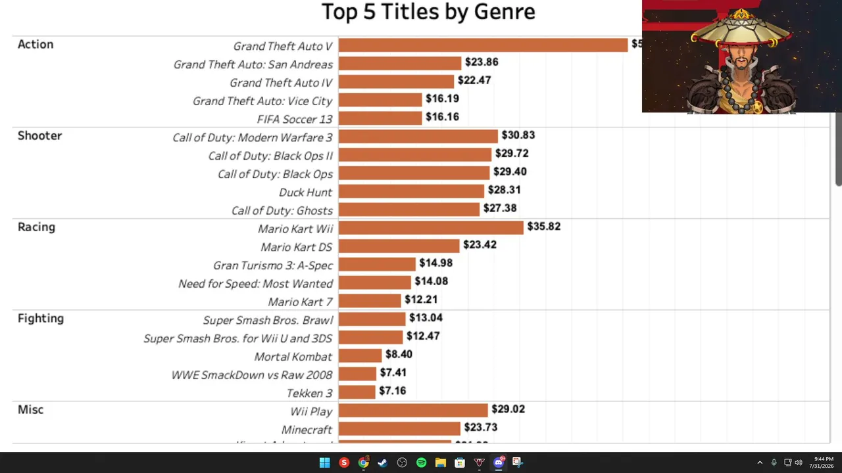Select the Shooter genre label
The image size is (842, 473).
(x=39, y=135)
